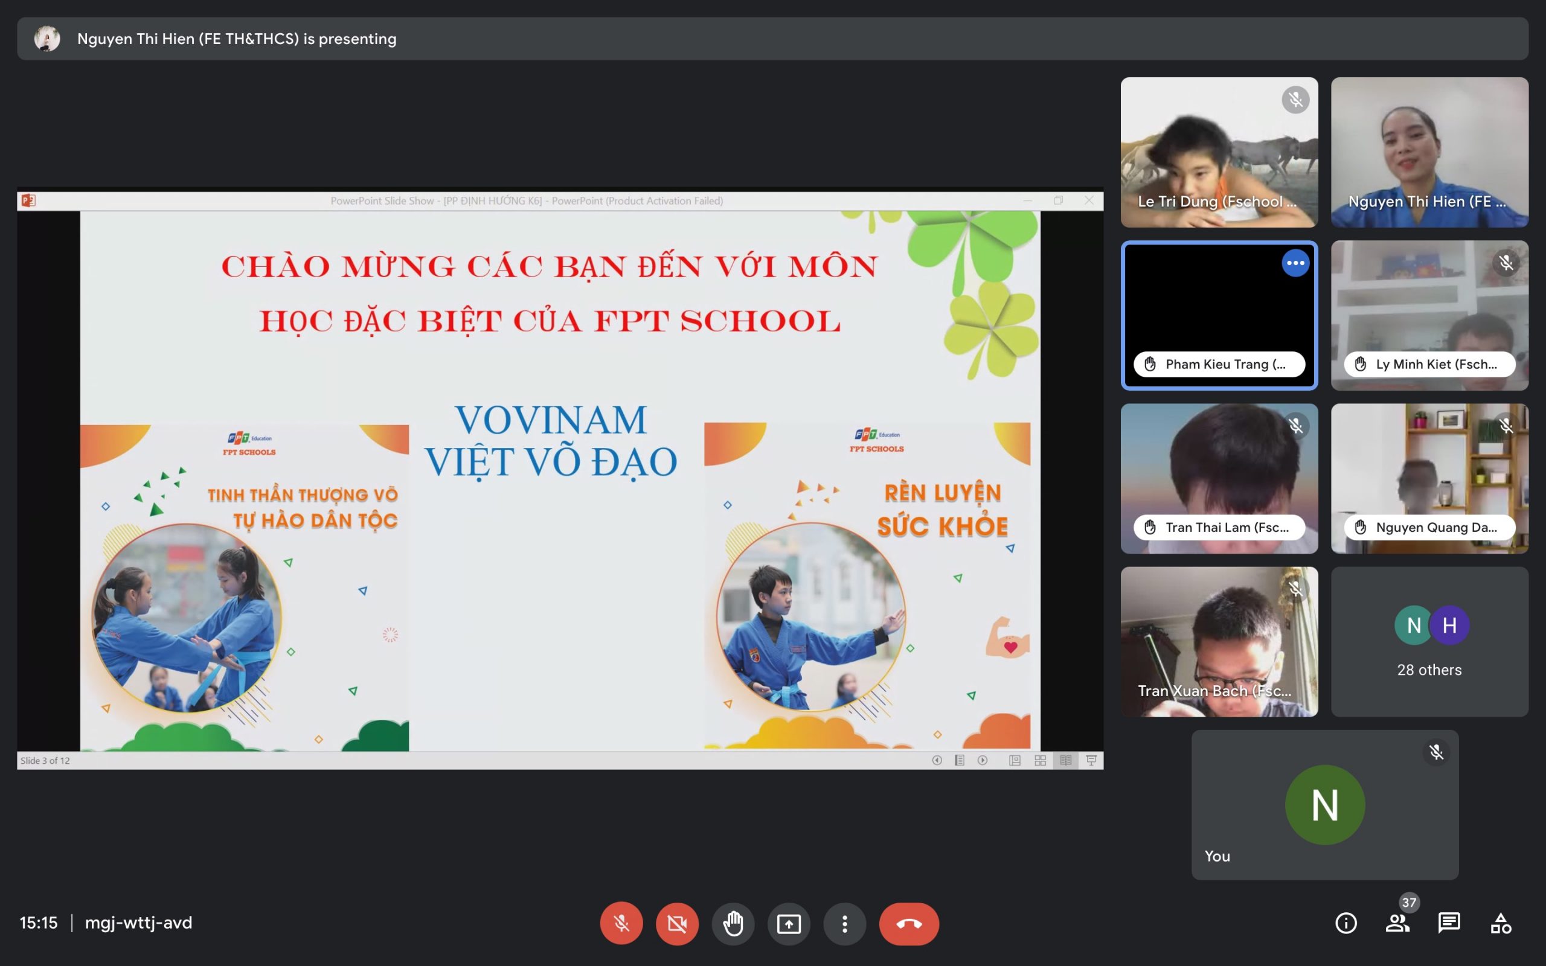
Task: Open the meeting details info icon
Action: (1346, 923)
